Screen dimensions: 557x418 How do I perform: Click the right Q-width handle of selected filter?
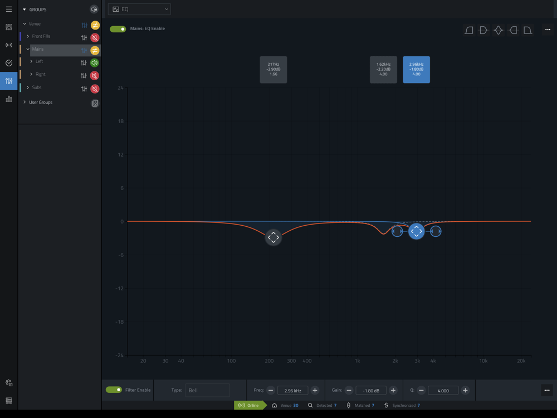click(436, 231)
